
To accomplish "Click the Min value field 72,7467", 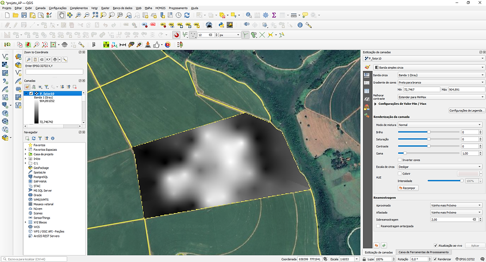I will (422, 89).
